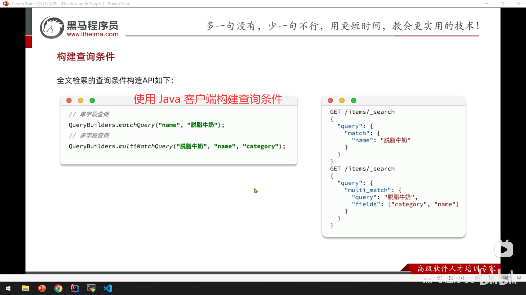Image resolution: width=526 pixels, height=295 pixels.
Task: Open Visual Studio Code from taskbar
Action: pyautogui.click(x=108, y=288)
